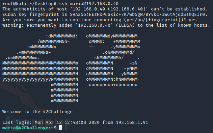This screenshot has width=213, height=133.
Task: Click the maria@42Challenge green prompt text
Action: (x=25, y=128)
